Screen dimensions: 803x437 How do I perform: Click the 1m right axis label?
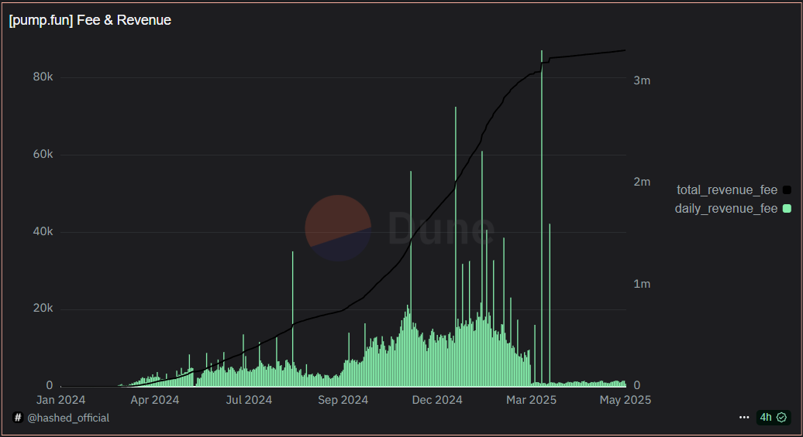(642, 284)
